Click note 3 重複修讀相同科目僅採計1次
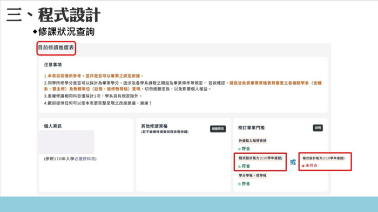The width and height of the screenshot is (378, 212). point(93,96)
